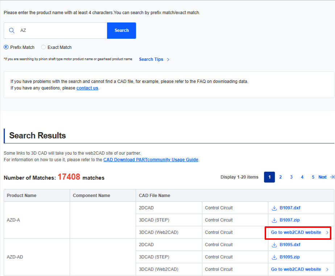Screen dimensions: 335x276
Task: Open CAD Download PARTcommunity Usage Guide link
Action: (x=151, y=160)
